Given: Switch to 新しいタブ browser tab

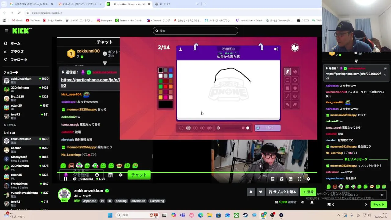Looking at the screenshot, I should coord(177,4).
